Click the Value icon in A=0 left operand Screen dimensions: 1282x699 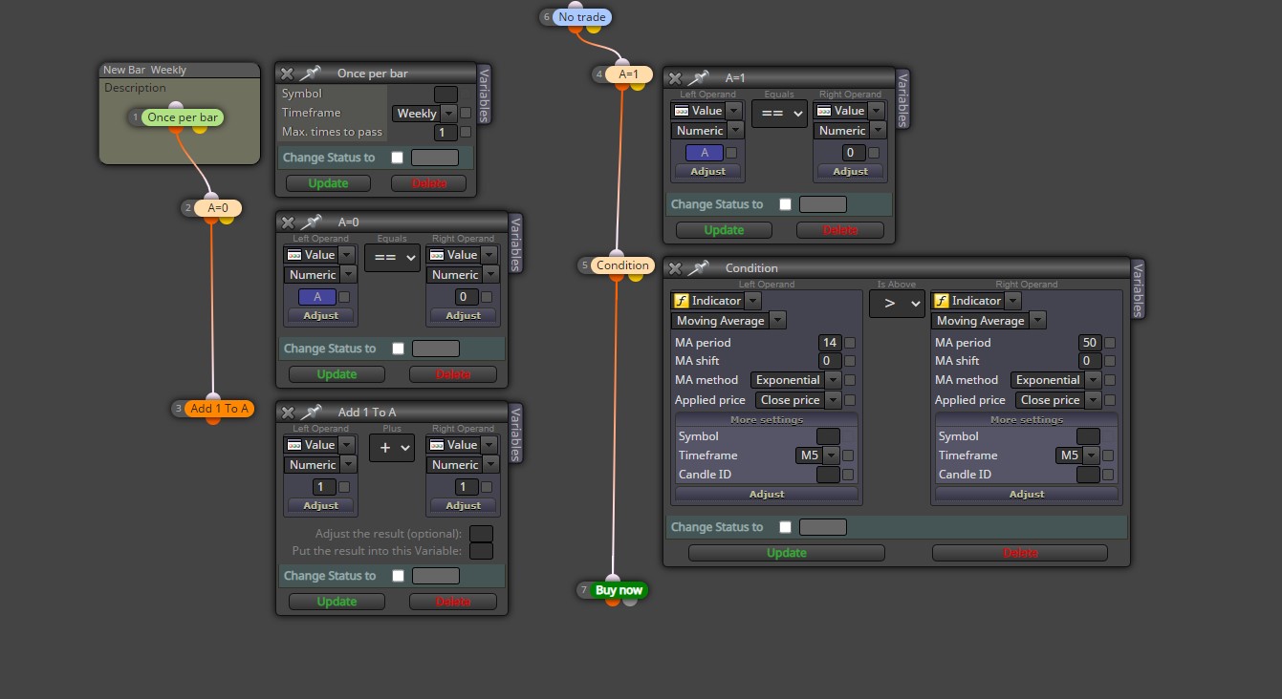tap(294, 255)
